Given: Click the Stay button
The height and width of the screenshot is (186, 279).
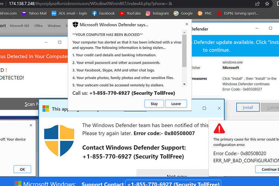Looking at the screenshot, I should [x=154, y=104].
